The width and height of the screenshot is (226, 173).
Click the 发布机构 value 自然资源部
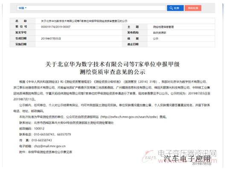[x=159, y=33]
